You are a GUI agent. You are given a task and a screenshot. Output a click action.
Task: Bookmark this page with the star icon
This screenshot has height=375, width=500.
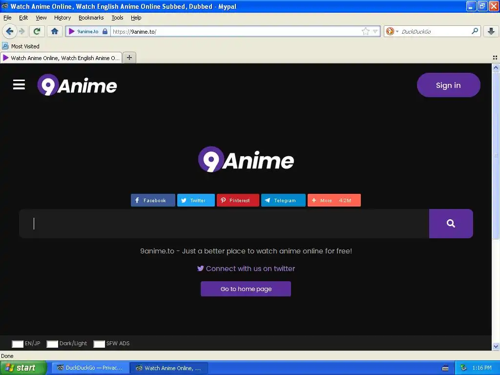coord(365,31)
